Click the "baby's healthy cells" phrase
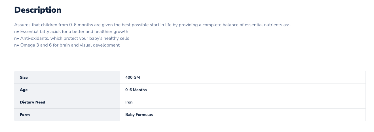The width and height of the screenshot is (374, 132). coord(108,38)
